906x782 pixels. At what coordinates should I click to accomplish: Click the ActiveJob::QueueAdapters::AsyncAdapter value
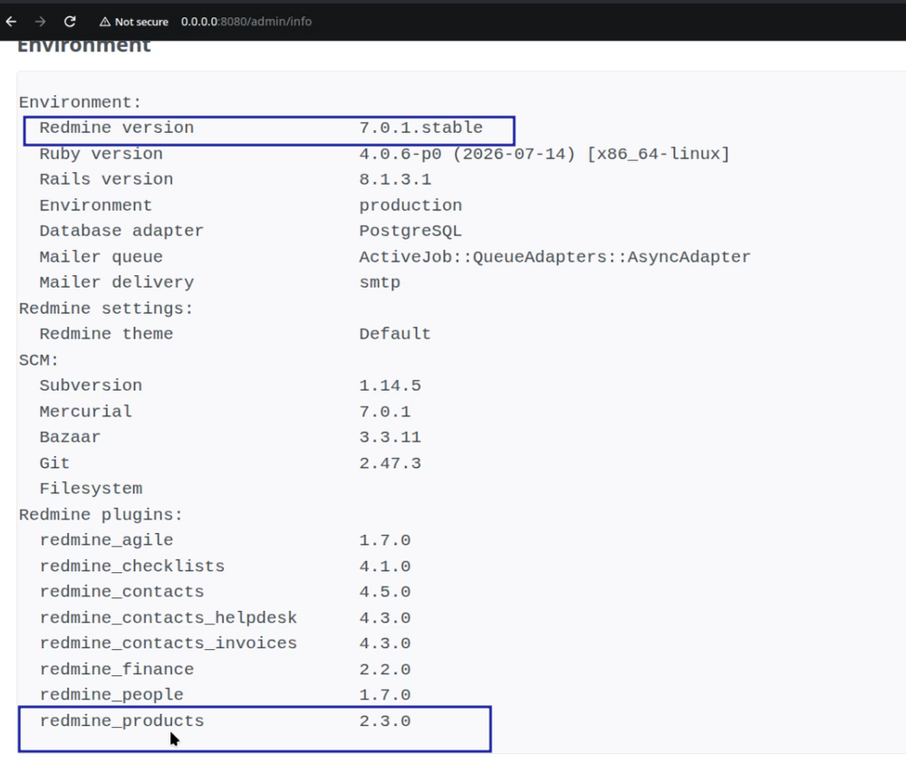[554, 257]
